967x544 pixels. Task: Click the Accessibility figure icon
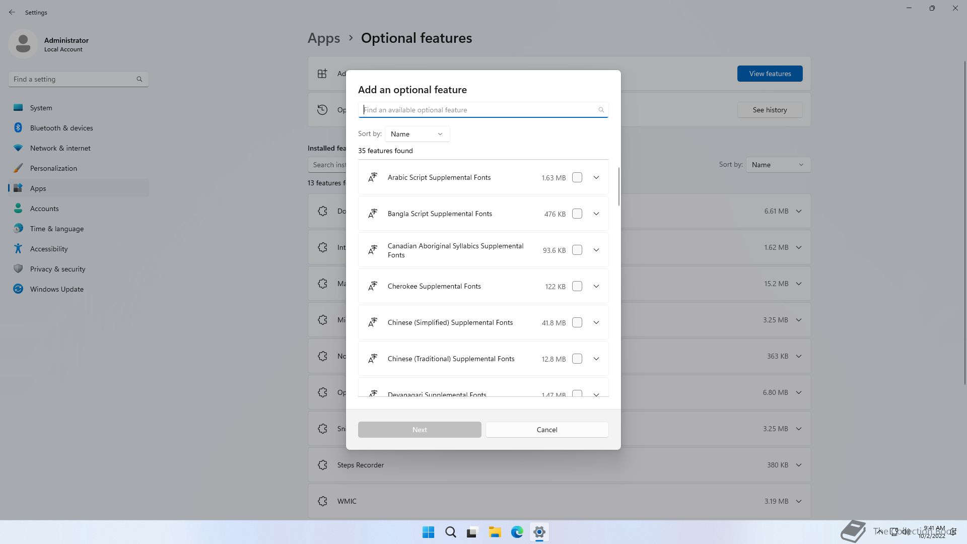pos(18,249)
